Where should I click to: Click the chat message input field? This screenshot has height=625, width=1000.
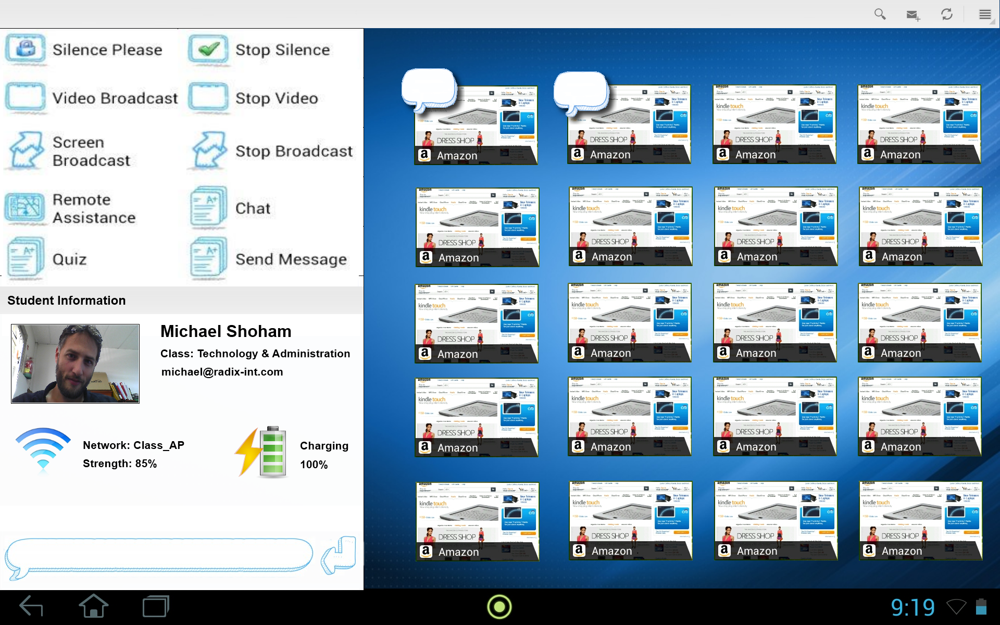coord(159,555)
